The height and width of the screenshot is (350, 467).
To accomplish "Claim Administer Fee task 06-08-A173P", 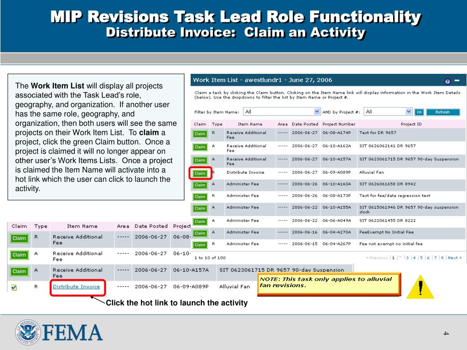I will (200, 197).
